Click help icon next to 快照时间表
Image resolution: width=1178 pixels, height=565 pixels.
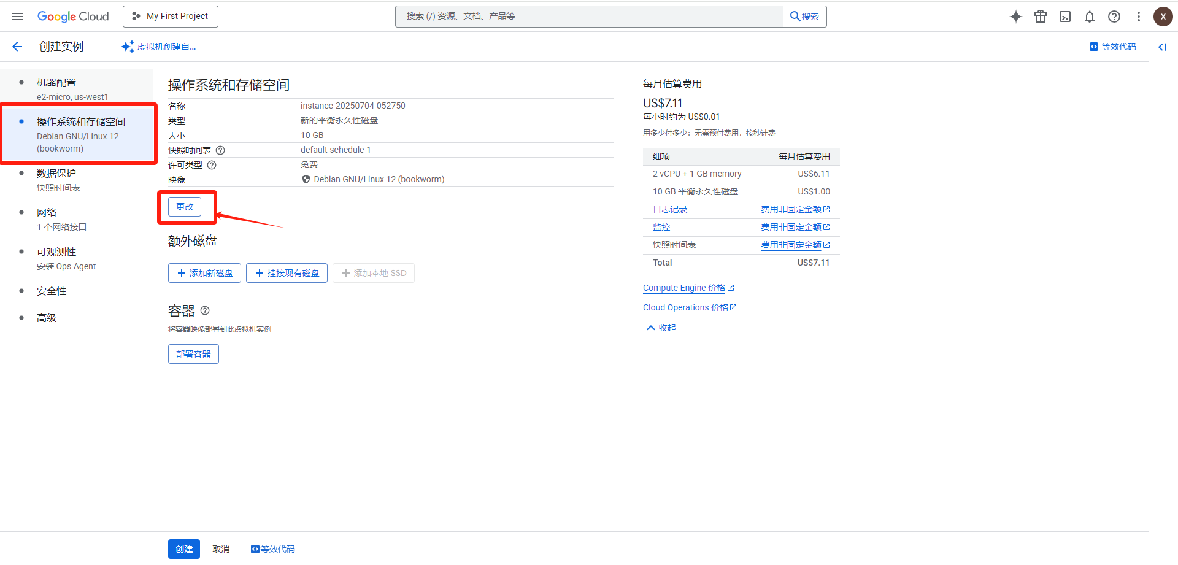[x=220, y=150]
